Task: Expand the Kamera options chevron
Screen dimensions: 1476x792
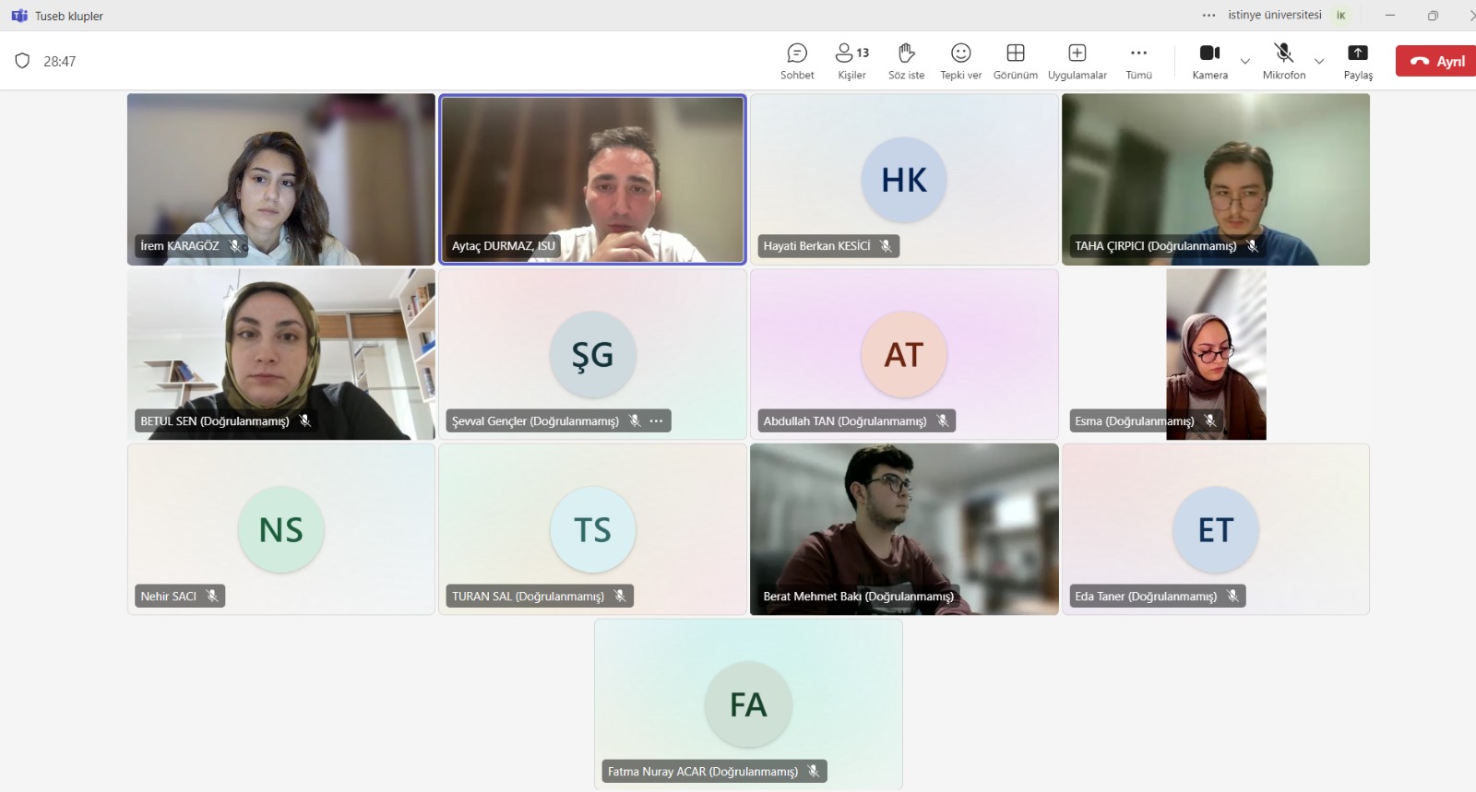Action: 1245,62
